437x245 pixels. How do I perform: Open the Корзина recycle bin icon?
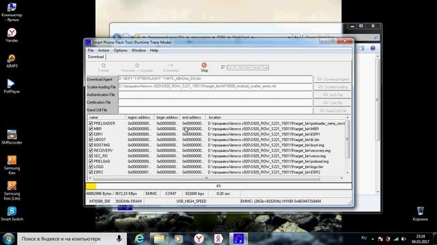pos(421,214)
